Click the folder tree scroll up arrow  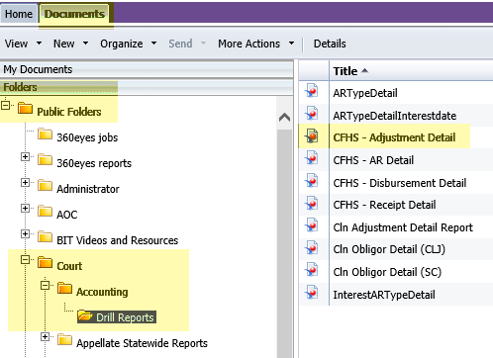pos(284,117)
